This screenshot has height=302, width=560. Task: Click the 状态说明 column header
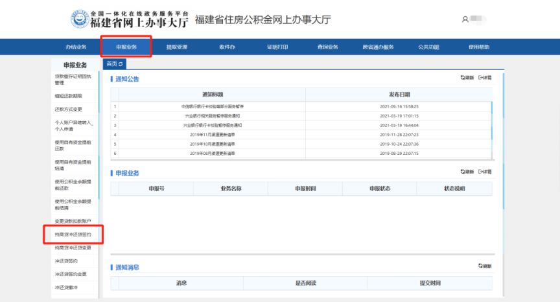[454, 189]
